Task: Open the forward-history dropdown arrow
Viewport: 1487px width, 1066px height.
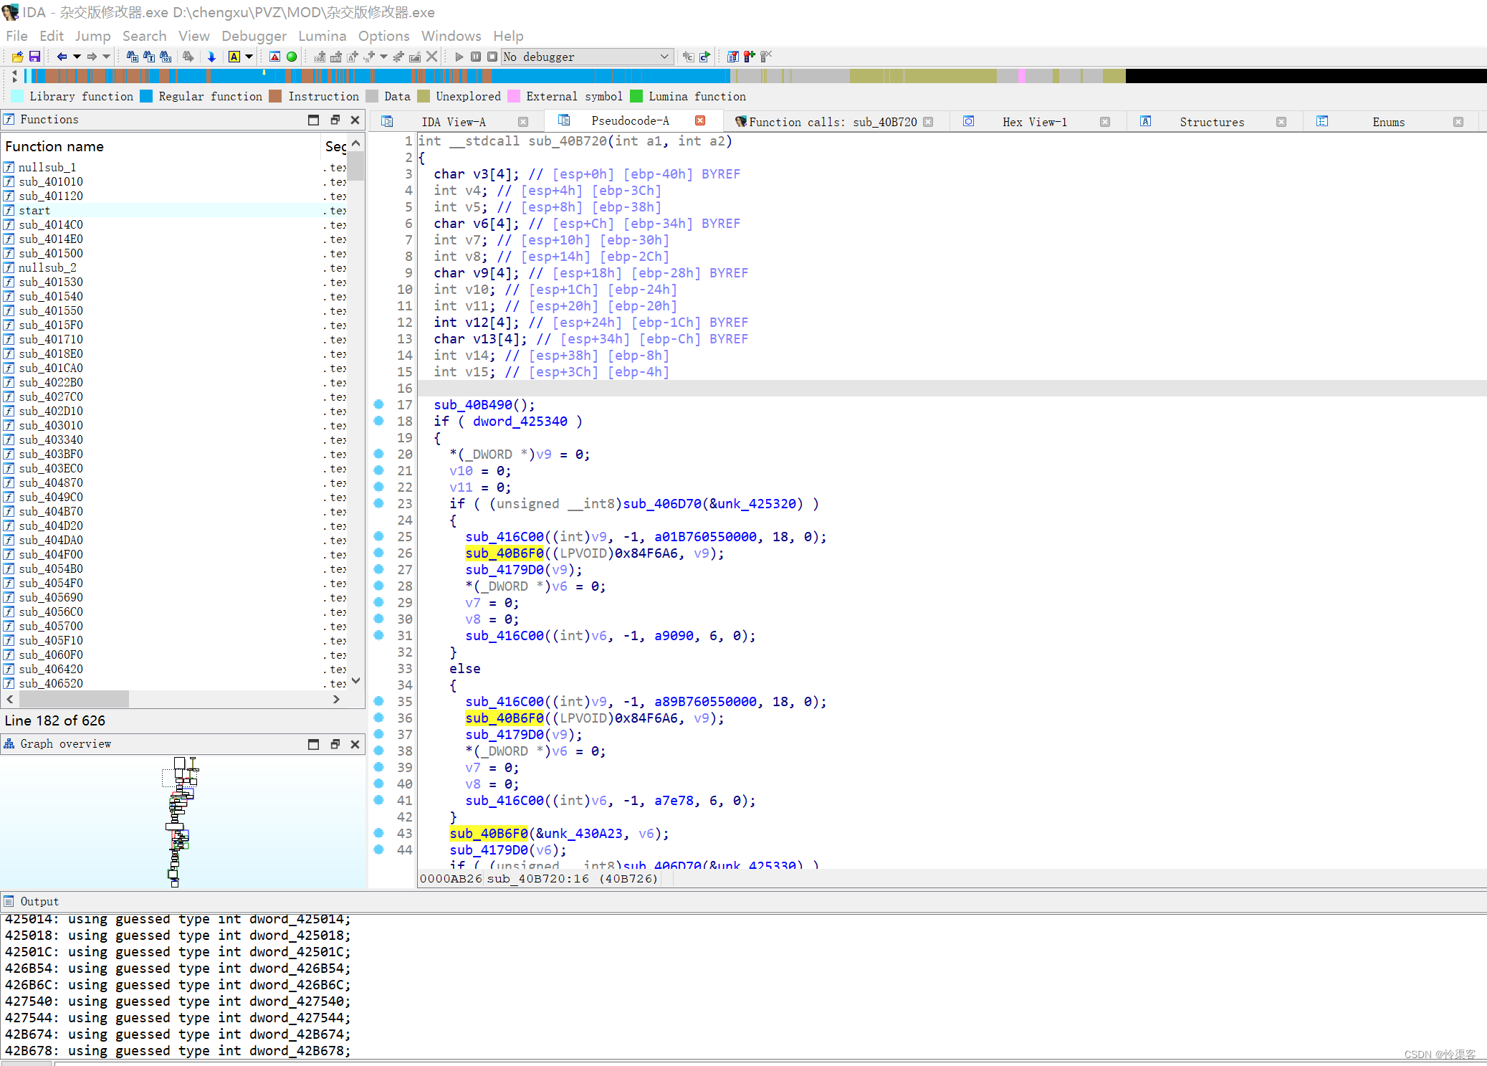Action: (107, 57)
